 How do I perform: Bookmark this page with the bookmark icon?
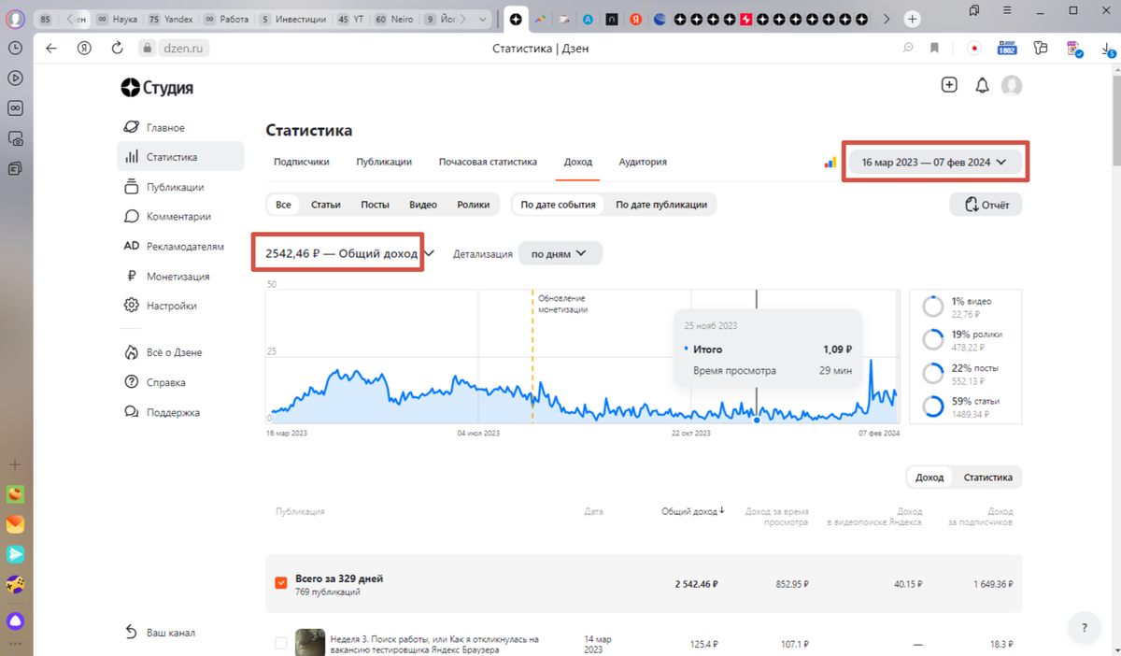coord(934,48)
